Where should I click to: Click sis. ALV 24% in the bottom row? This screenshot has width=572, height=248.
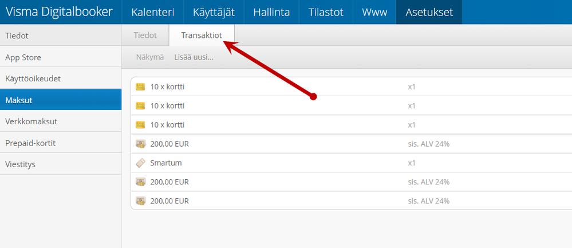pyautogui.click(x=429, y=201)
